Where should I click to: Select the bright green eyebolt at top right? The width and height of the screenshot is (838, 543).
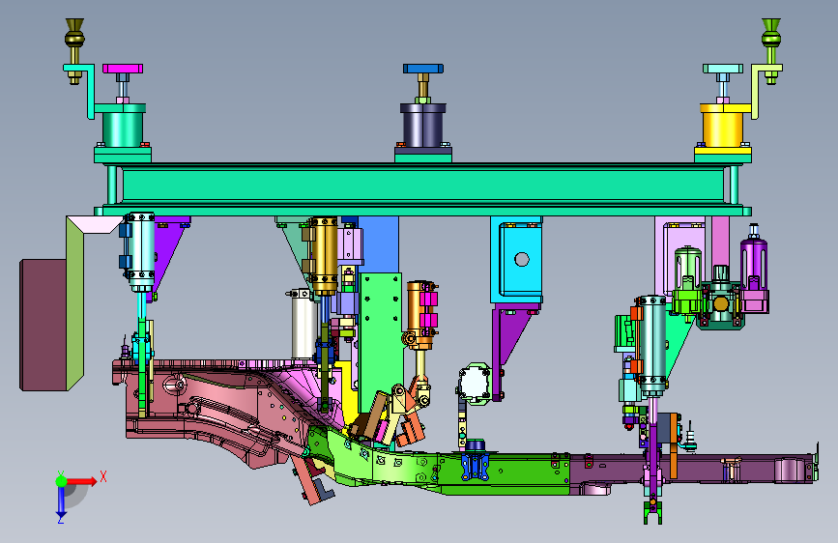pos(770,51)
